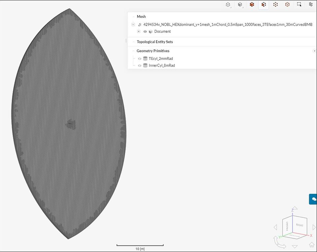This screenshot has height=252, width=317.
Task: Toggle visibility of the Document node
Action: [x=145, y=31]
